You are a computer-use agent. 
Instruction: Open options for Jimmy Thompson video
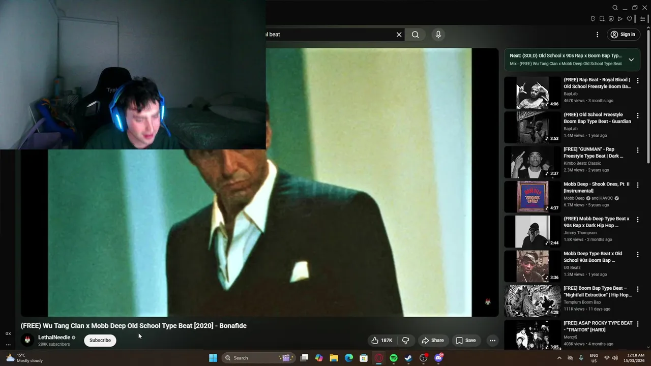[x=638, y=220]
